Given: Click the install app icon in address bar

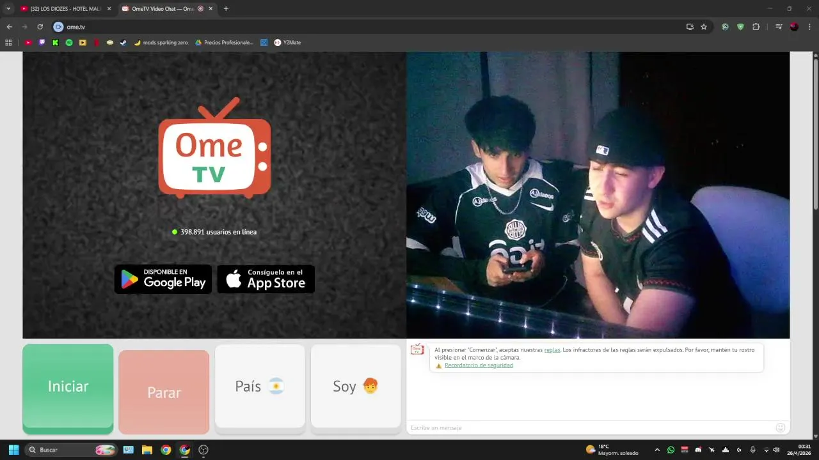Looking at the screenshot, I should [x=690, y=27].
